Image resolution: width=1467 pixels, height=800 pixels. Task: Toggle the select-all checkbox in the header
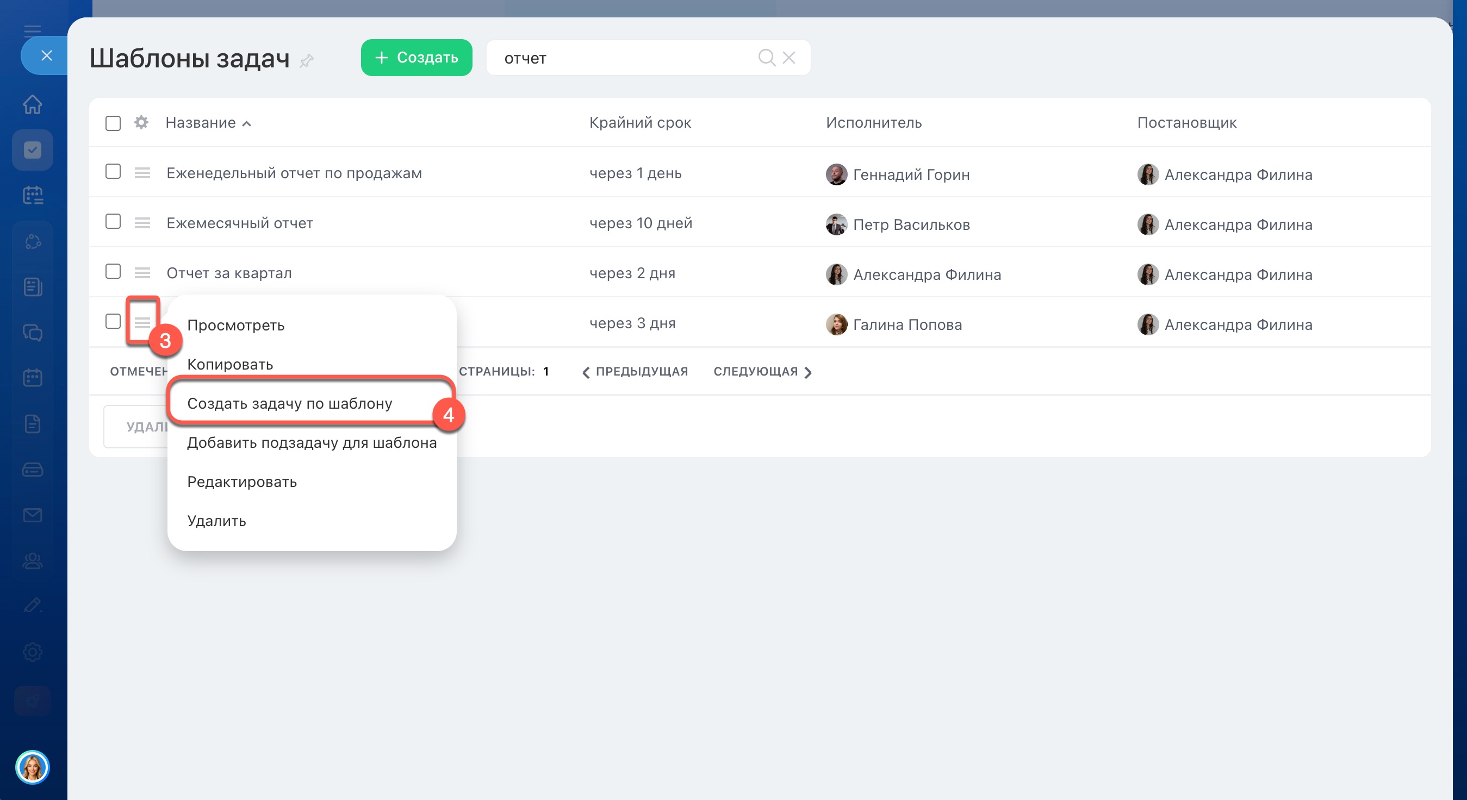click(113, 123)
